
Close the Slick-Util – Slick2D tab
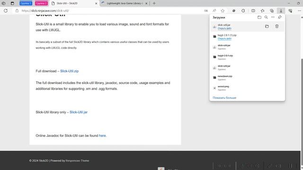(96, 3)
